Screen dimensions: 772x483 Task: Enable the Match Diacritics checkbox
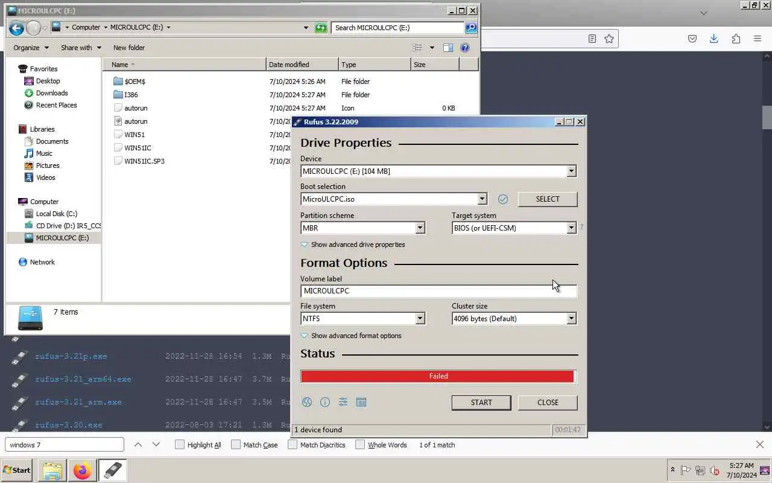(x=293, y=445)
